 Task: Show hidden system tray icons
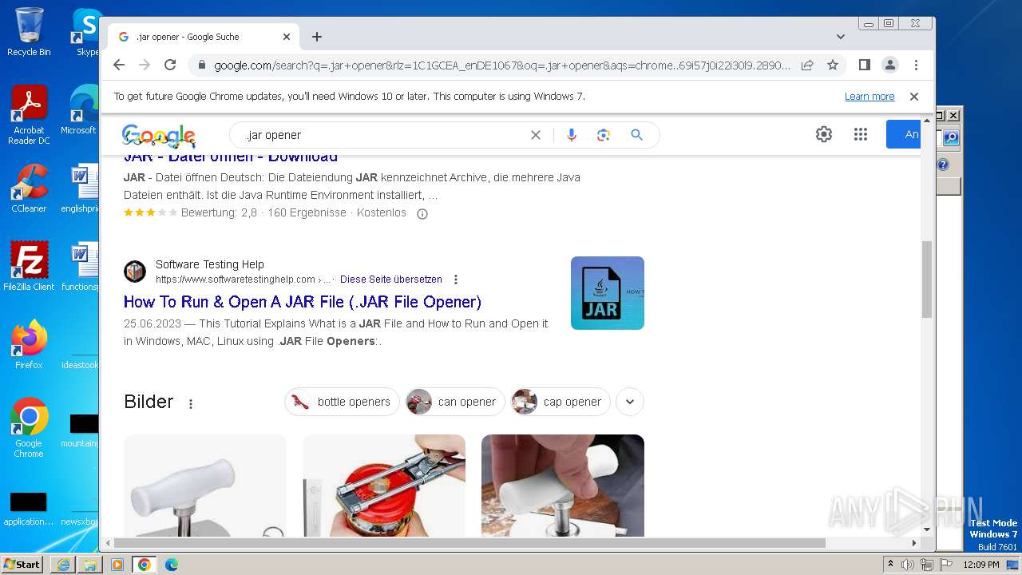890,565
